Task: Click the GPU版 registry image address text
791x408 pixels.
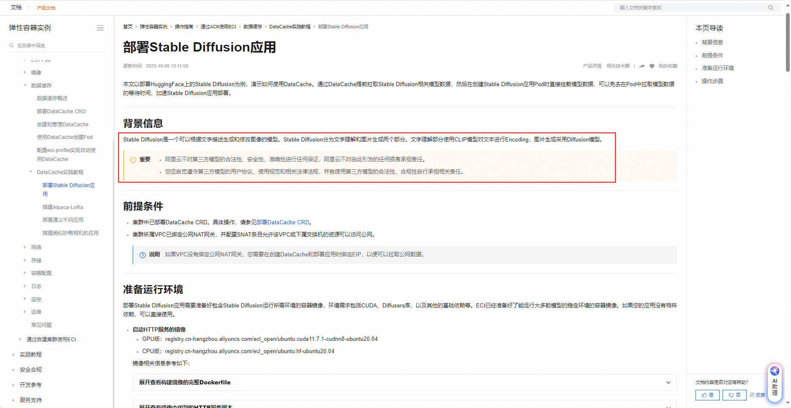Action: pos(271,339)
